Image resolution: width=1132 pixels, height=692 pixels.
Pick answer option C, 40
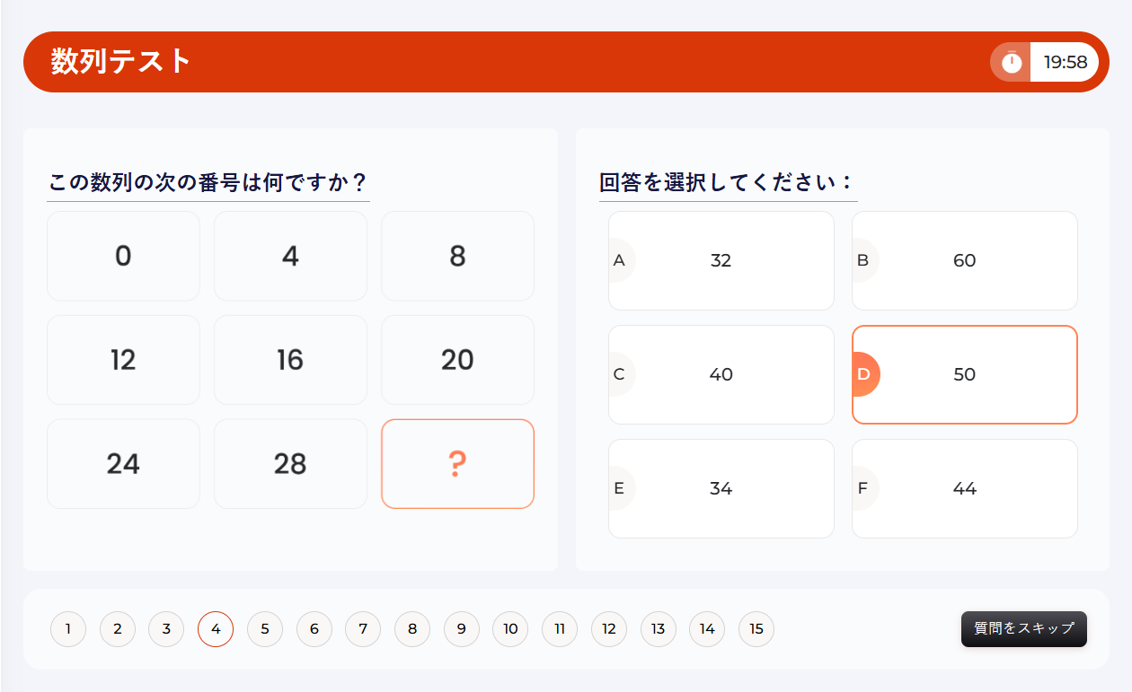pyautogui.click(x=721, y=375)
